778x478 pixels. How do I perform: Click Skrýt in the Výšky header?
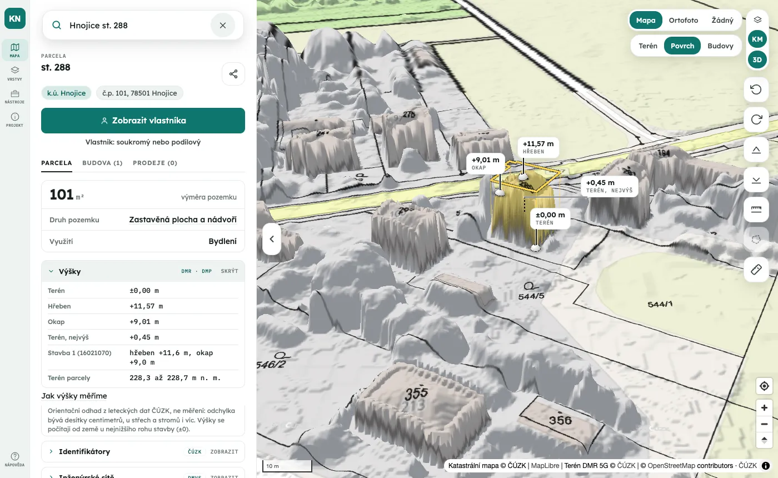click(x=230, y=271)
